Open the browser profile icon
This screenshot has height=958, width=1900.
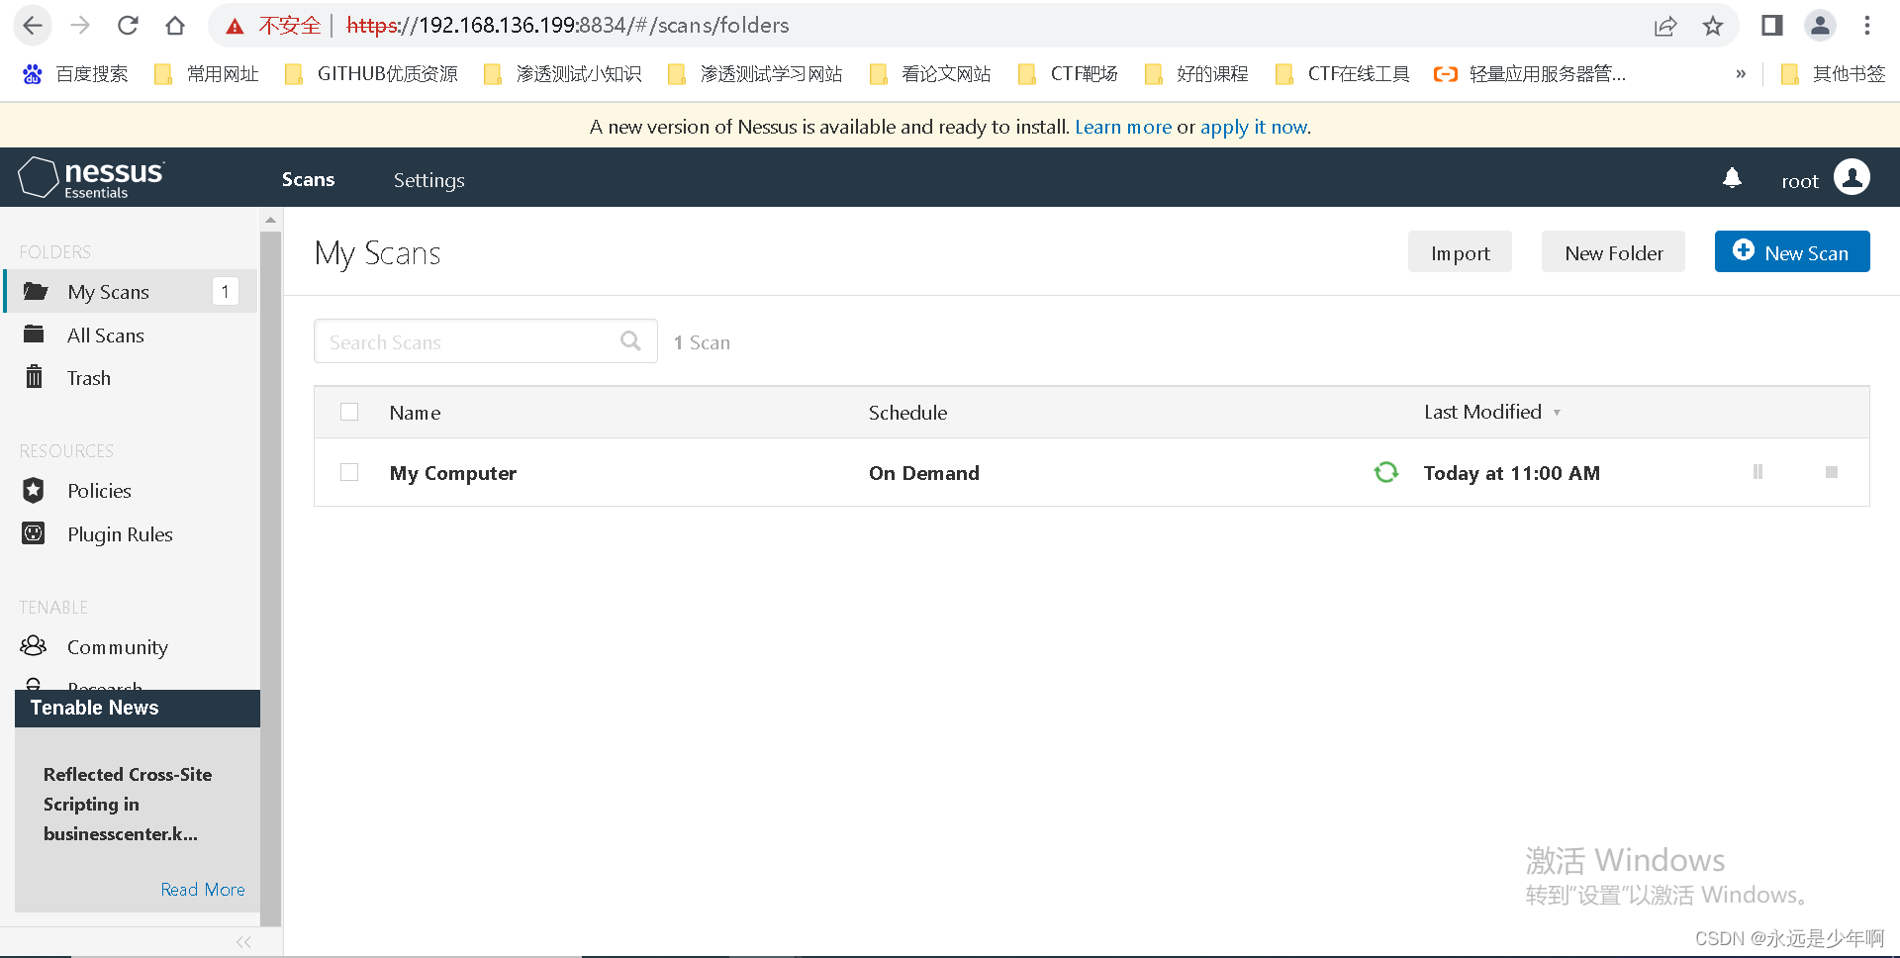pos(1820,26)
